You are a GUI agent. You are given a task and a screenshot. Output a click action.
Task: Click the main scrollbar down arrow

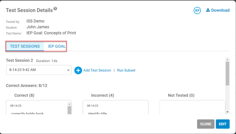pos(227,112)
